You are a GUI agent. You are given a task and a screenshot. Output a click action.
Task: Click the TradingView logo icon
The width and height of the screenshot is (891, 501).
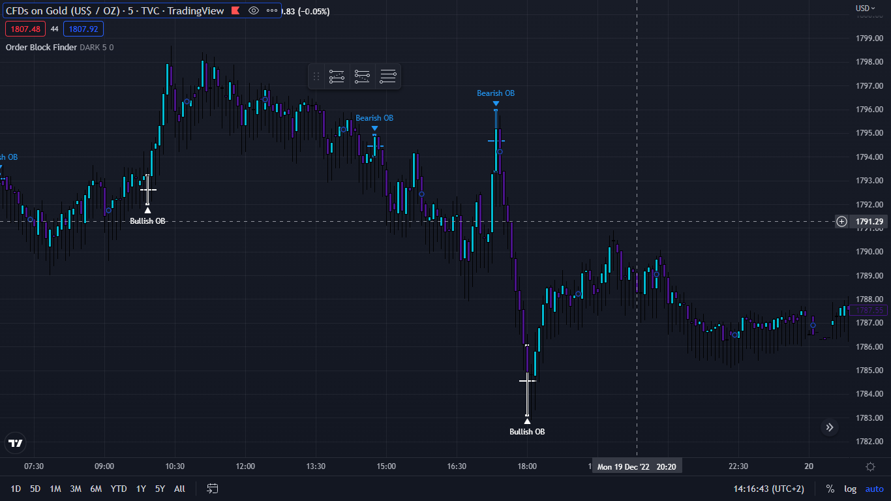pyautogui.click(x=16, y=444)
